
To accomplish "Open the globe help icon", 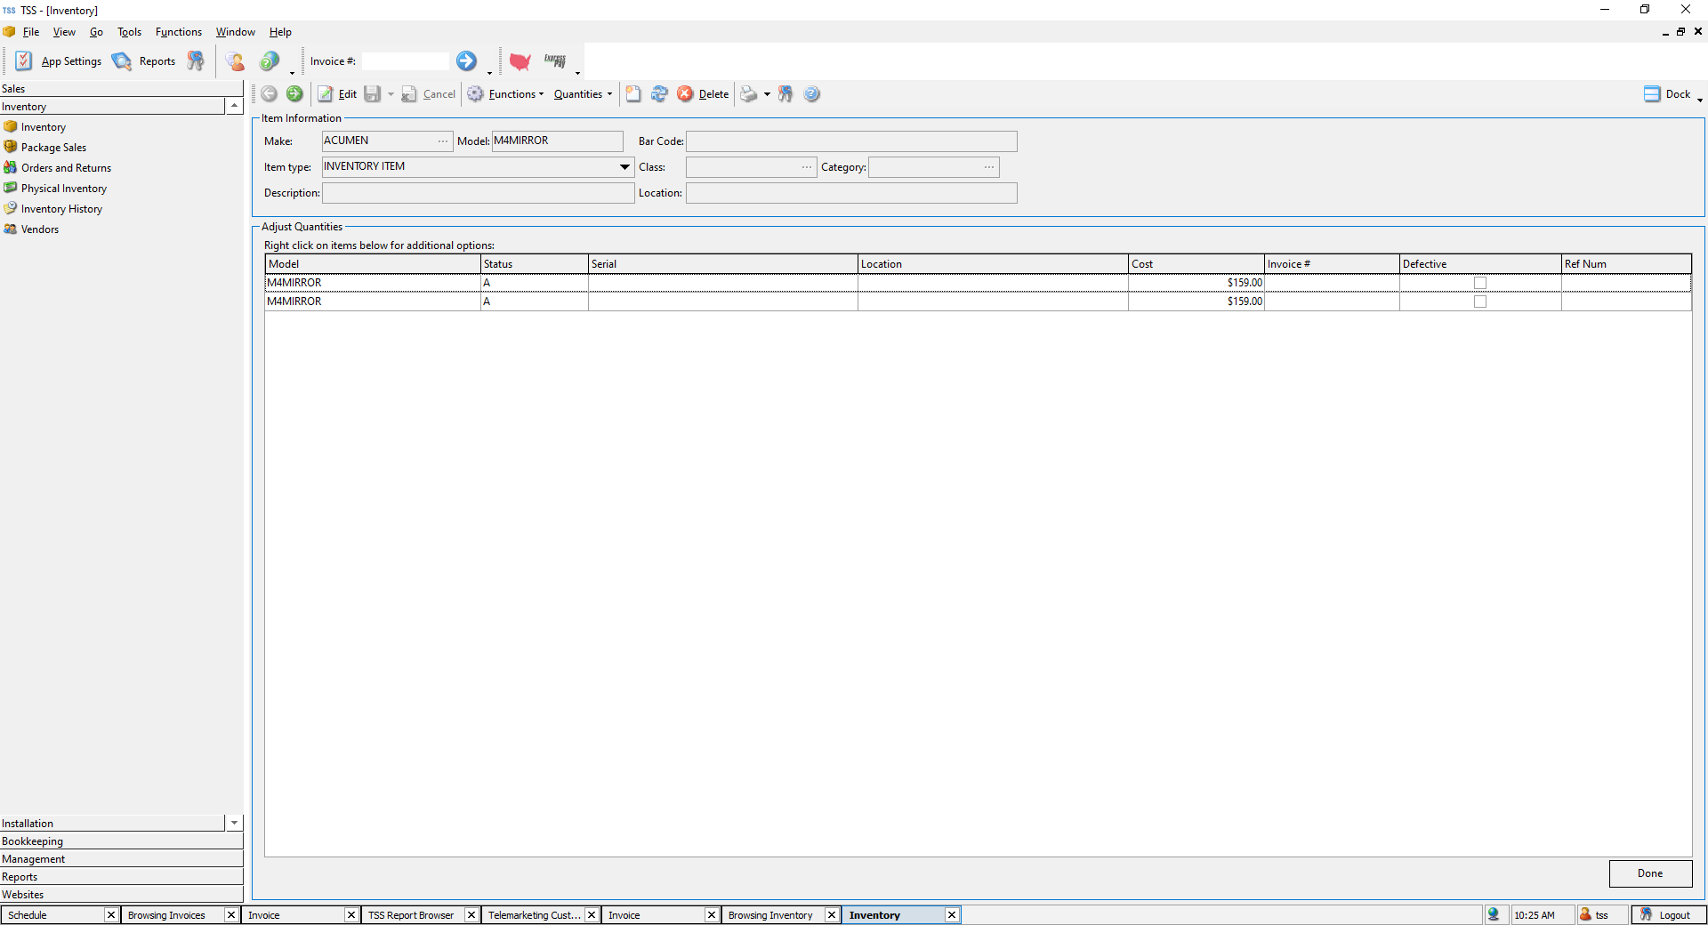I will [x=270, y=61].
